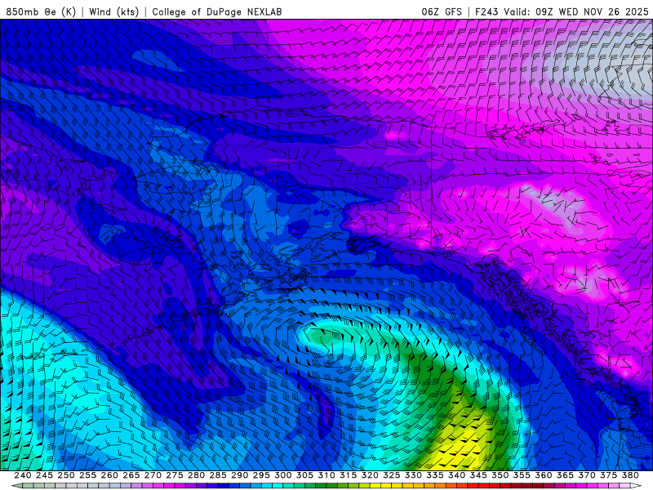Click the 340 legend label
This screenshot has width=653, height=490.
pos(456,475)
